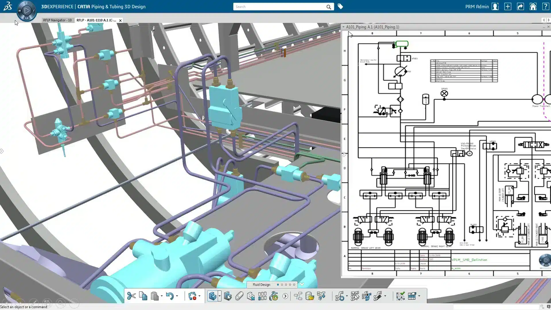This screenshot has width=551, height=310.
Task: Expand the Fluid Design chevron
Action: 302,284
